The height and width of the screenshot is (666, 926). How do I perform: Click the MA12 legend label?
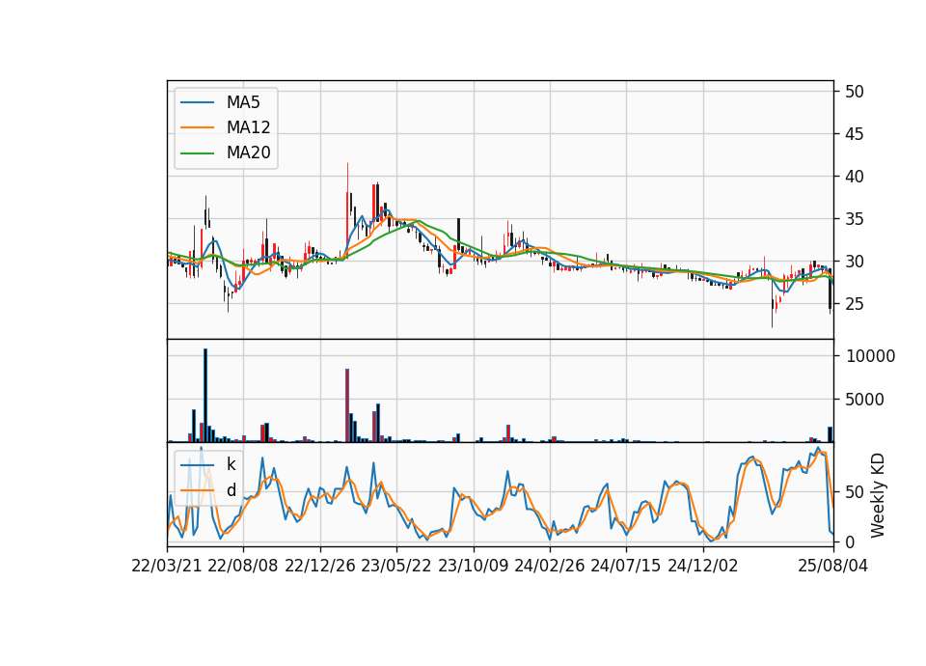(x=248, y=127)
